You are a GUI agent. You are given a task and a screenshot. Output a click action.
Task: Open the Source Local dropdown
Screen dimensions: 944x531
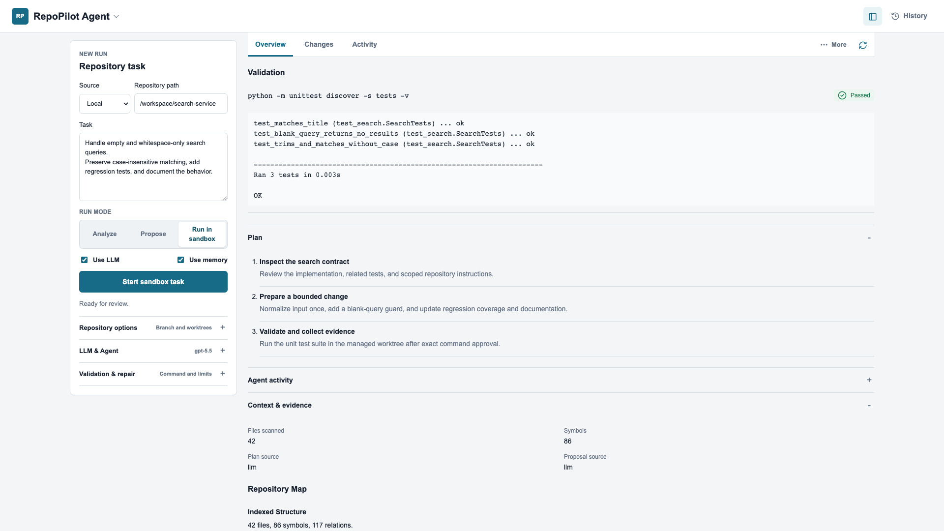click(105, 104)
